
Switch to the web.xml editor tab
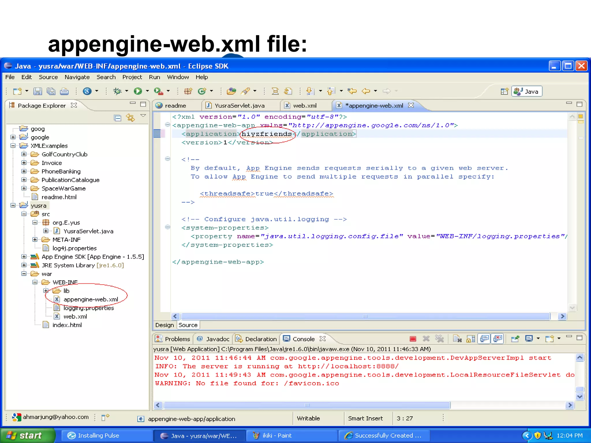click(x=305, y=106)
